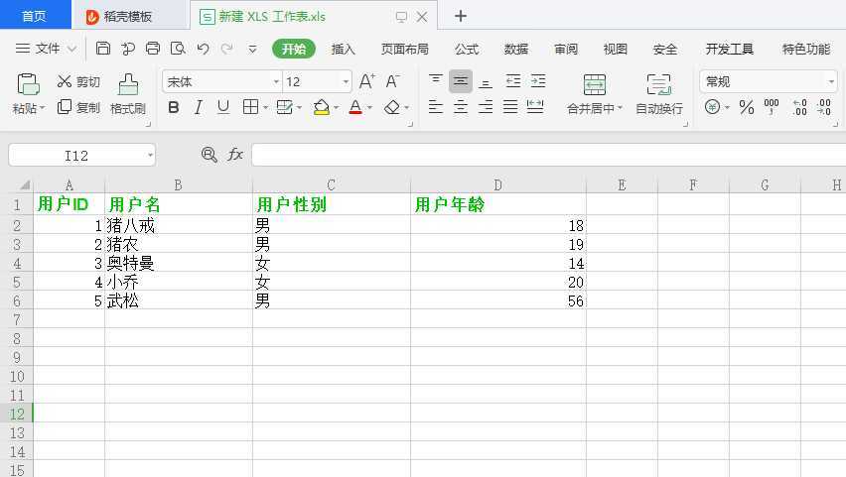Click the Auto Wrap text button

pos(658,95)
